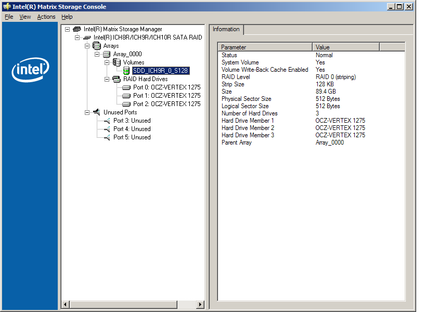Image resolution: width=437 pixels, height=312 pixels.
Task: Click the tree scroll-right arrow
Action: coord(200,305)
